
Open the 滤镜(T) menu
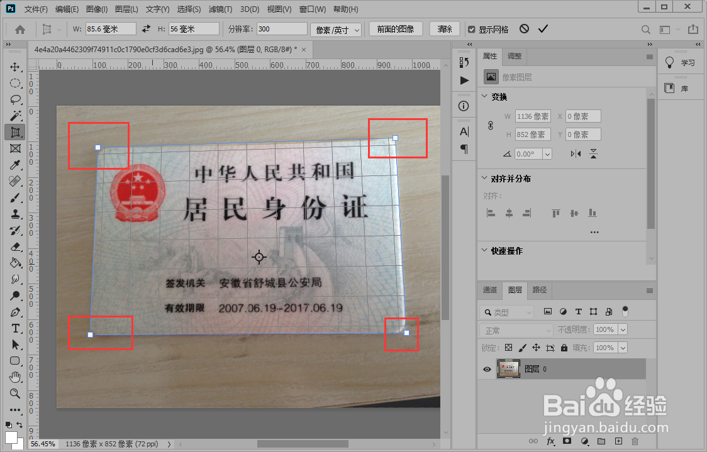tap(221, 9)
